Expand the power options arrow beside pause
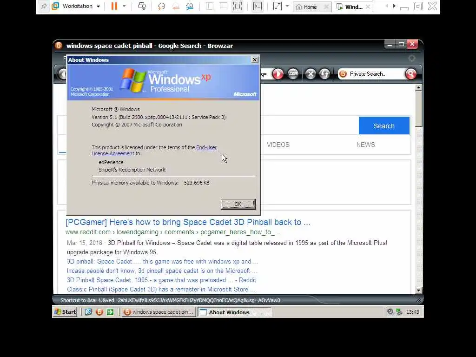This screenshot has height=357, width=476. pos(124,7)
